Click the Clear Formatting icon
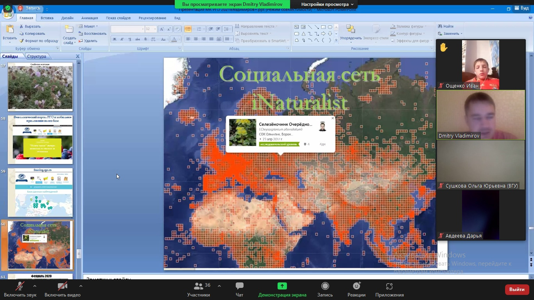534x300 pixels. 177,29
